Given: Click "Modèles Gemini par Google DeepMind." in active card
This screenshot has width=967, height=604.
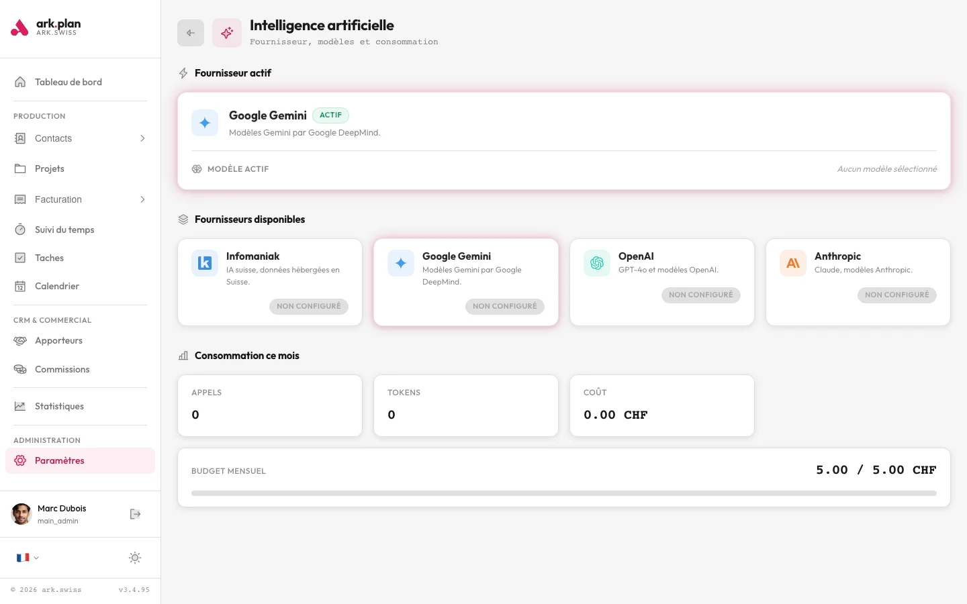Looking at the screenshot, I should pyautogui.click(x=305, y=133).
